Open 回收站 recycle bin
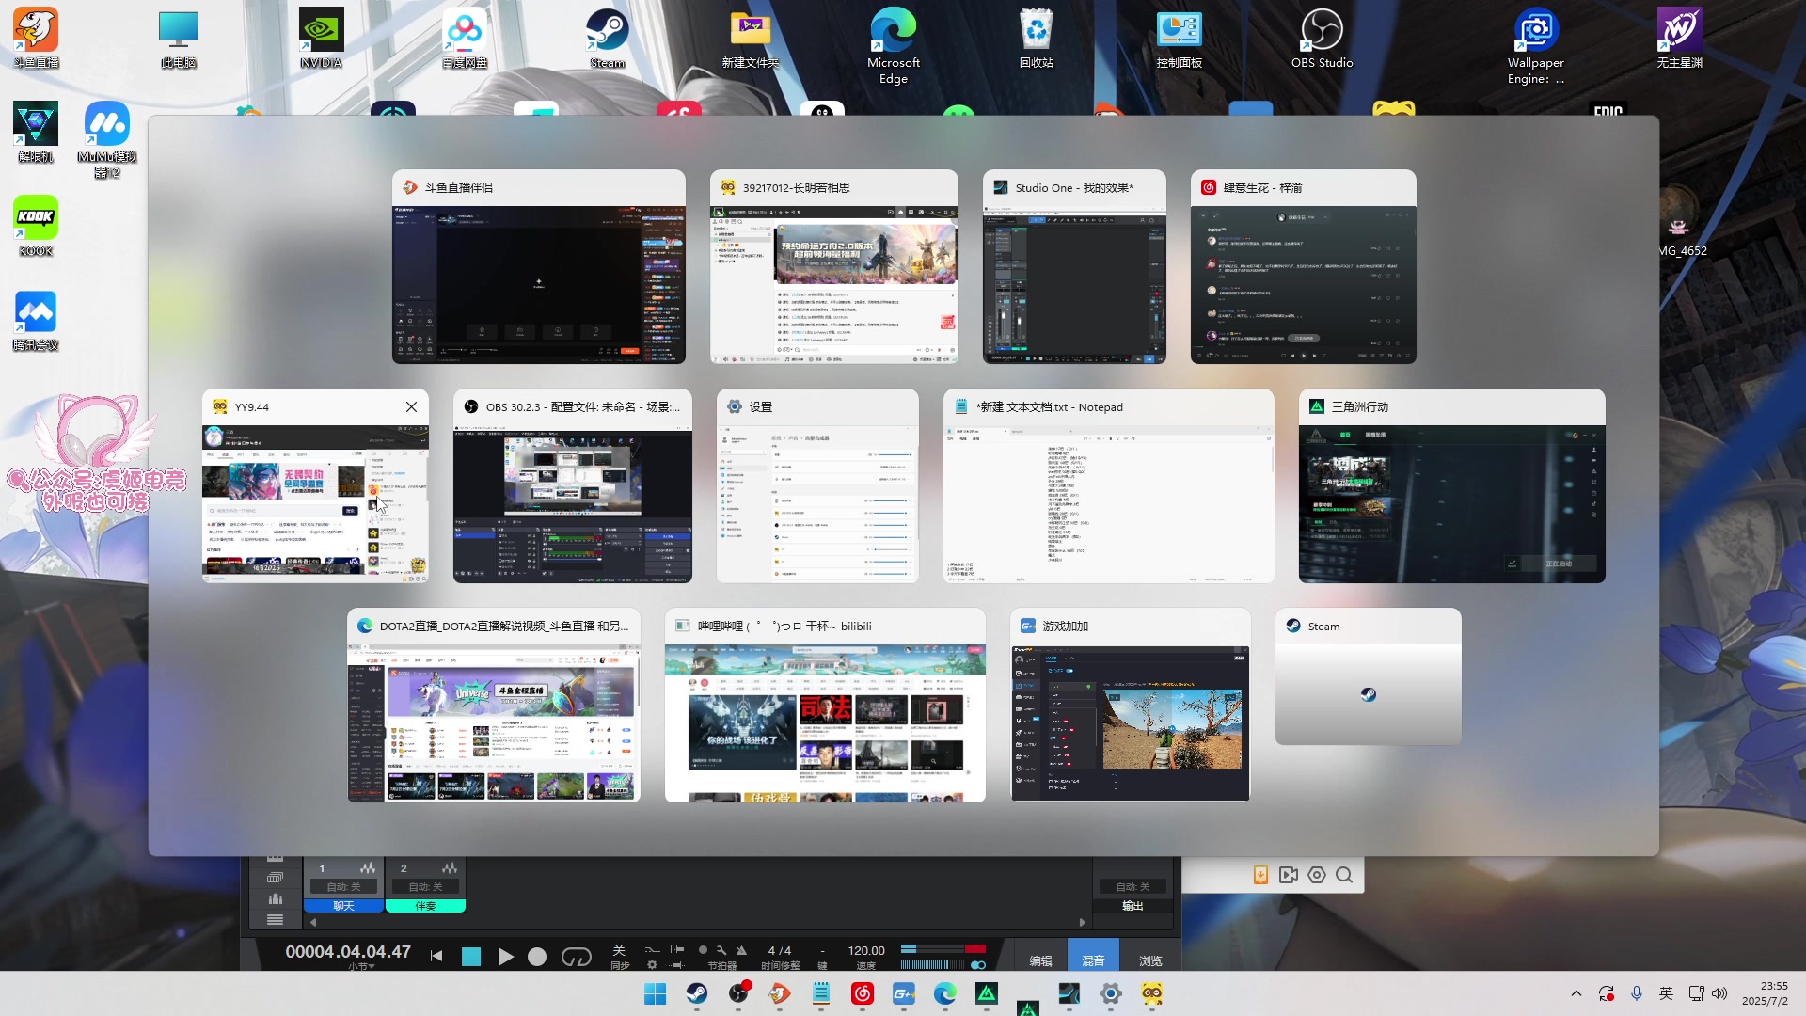The image size is (1806, 1016). [x=1037, y=39]
